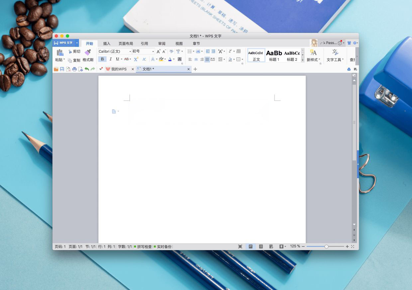
Task: Click the clear formatting eraser icon
Action: [171, 51]
